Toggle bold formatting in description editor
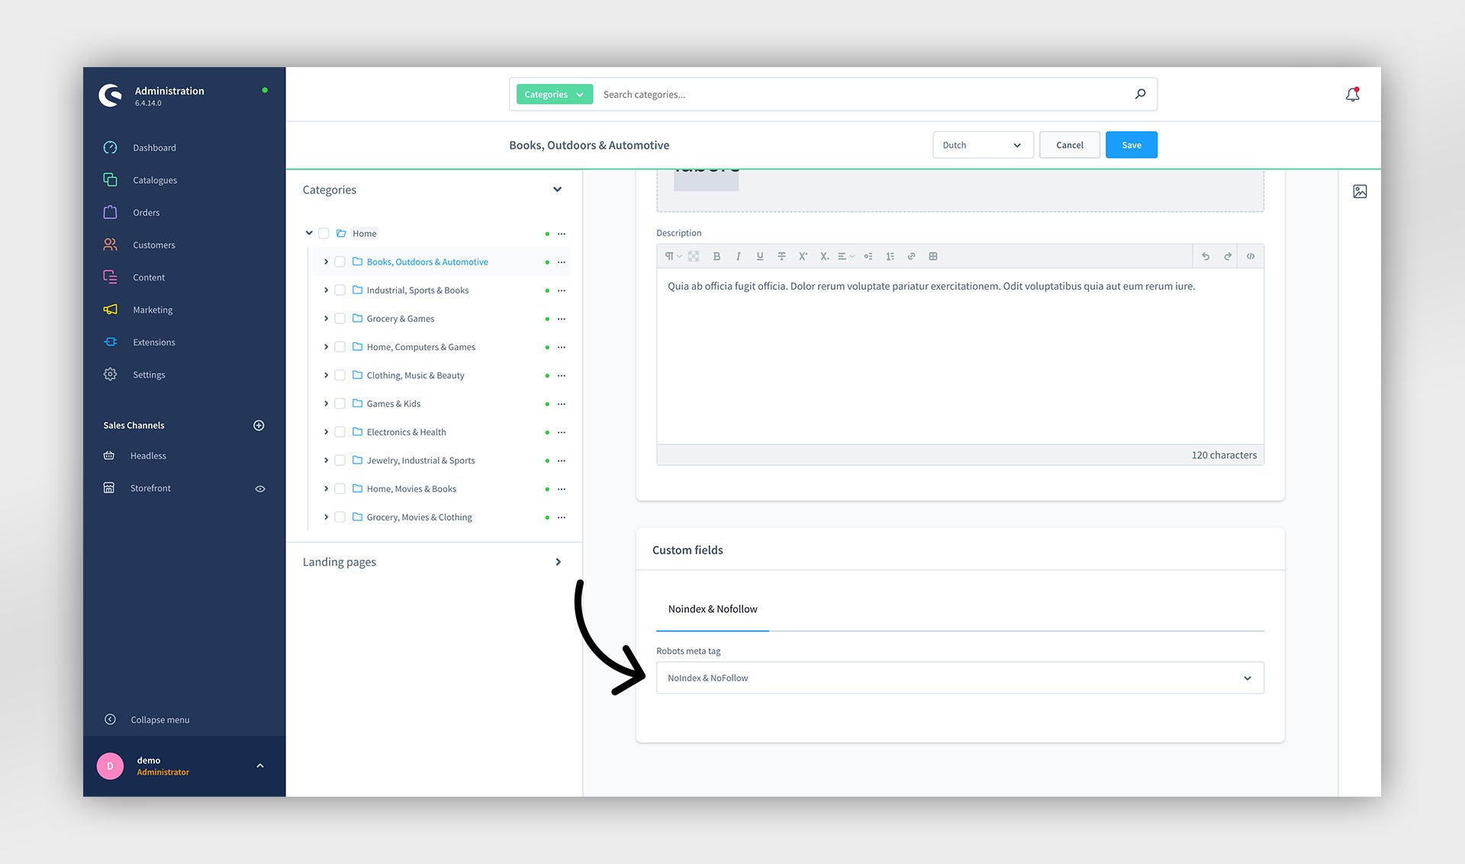 [x=716, y=256]
